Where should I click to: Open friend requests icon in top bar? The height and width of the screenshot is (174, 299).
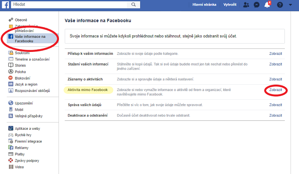click(246, 5)
